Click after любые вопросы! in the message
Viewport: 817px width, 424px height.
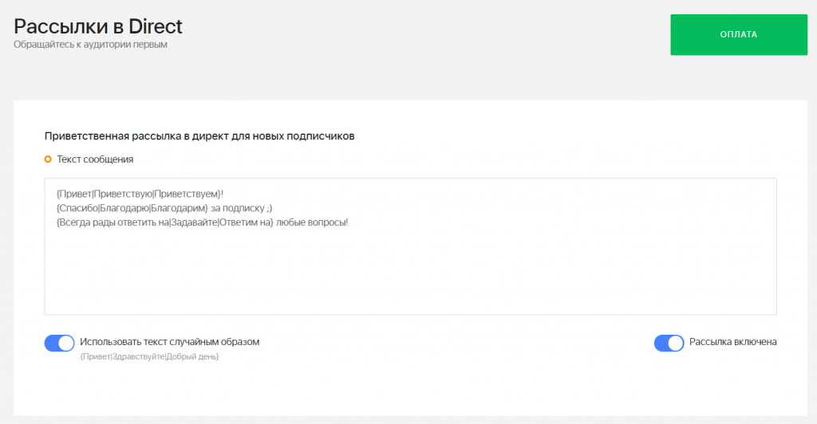click(x=350, y=222)
